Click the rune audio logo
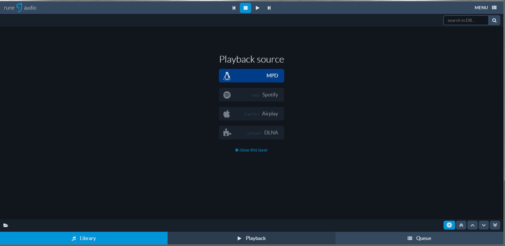Viewport: 505px width, 246px height. coord(20,8)
